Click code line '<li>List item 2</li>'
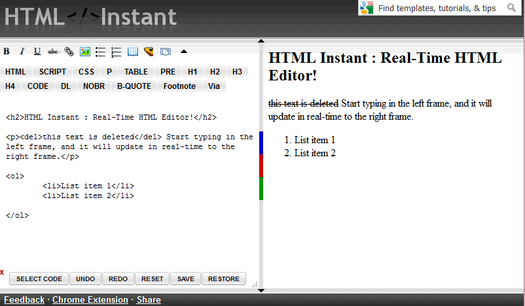 [x=88, y=195]
